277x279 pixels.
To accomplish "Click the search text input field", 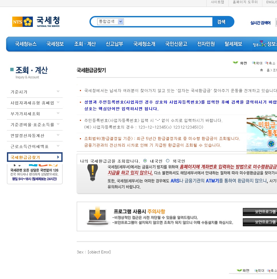I will pyautogui.click(x=168, y=22).
